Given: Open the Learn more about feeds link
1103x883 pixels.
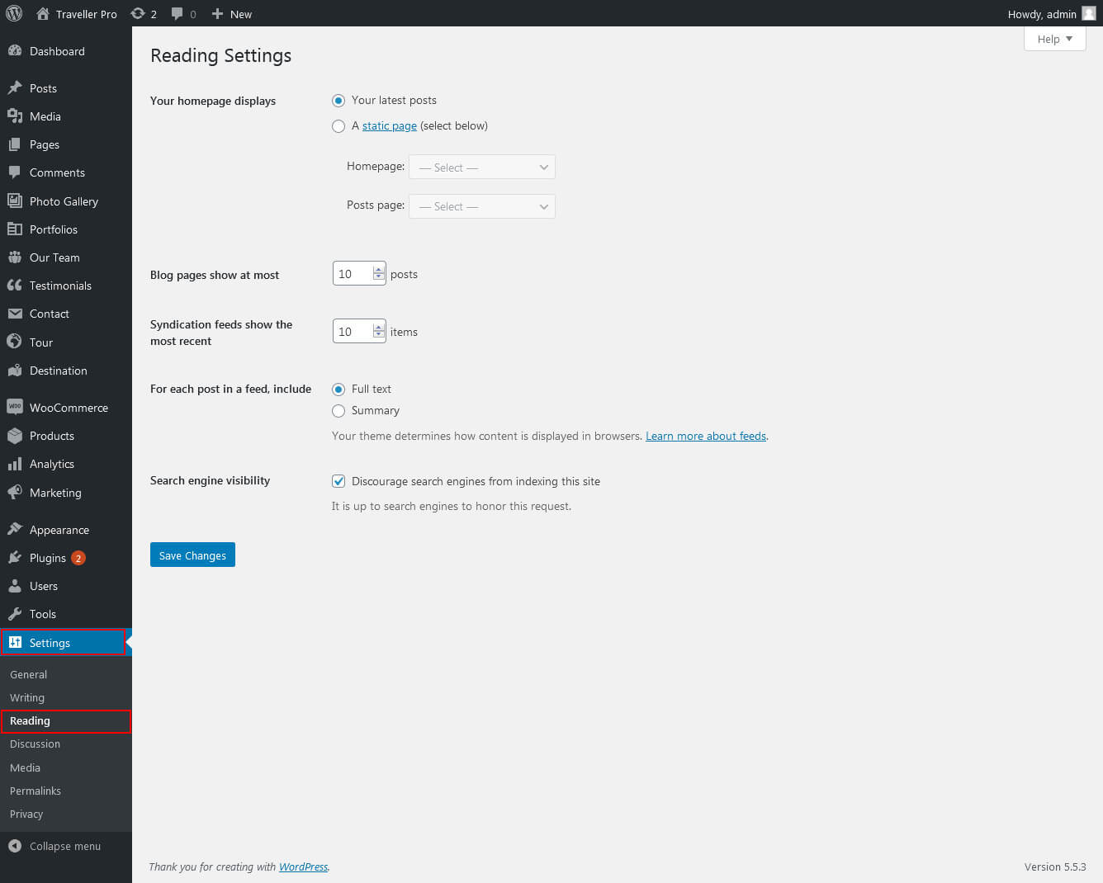Looking at the screenshot, I should [706, 436].
